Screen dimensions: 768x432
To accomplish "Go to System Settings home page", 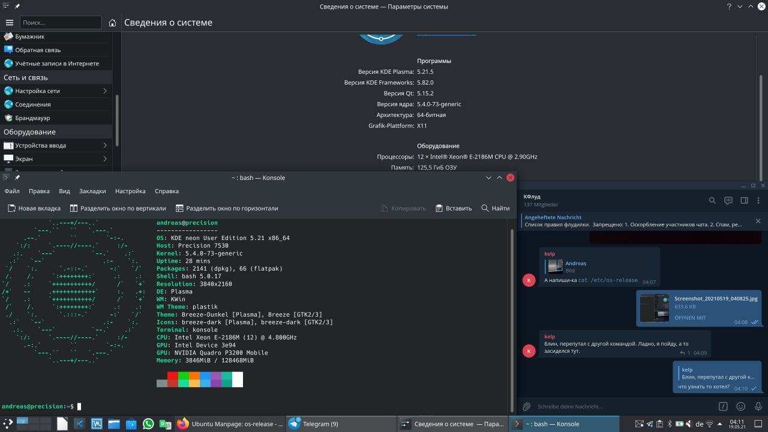I will coord(112,23).
